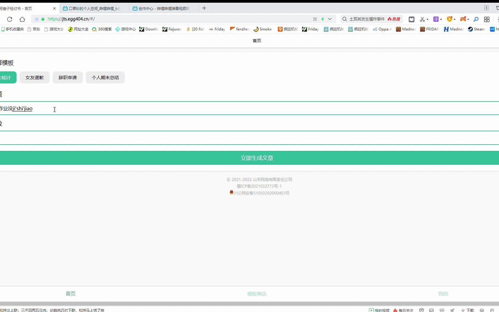
Task: Reload the page with the refresh icon
Action: pyautogui.click(x=10, y=19)
